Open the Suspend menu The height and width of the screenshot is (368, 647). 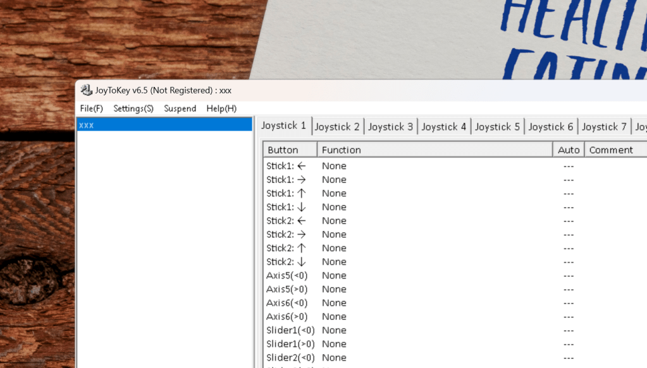pyautogui.click(x=180, y=109)
